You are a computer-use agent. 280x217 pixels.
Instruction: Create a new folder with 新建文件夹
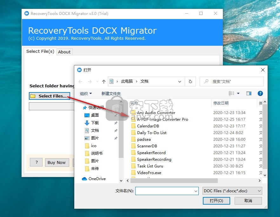point(111,93)
